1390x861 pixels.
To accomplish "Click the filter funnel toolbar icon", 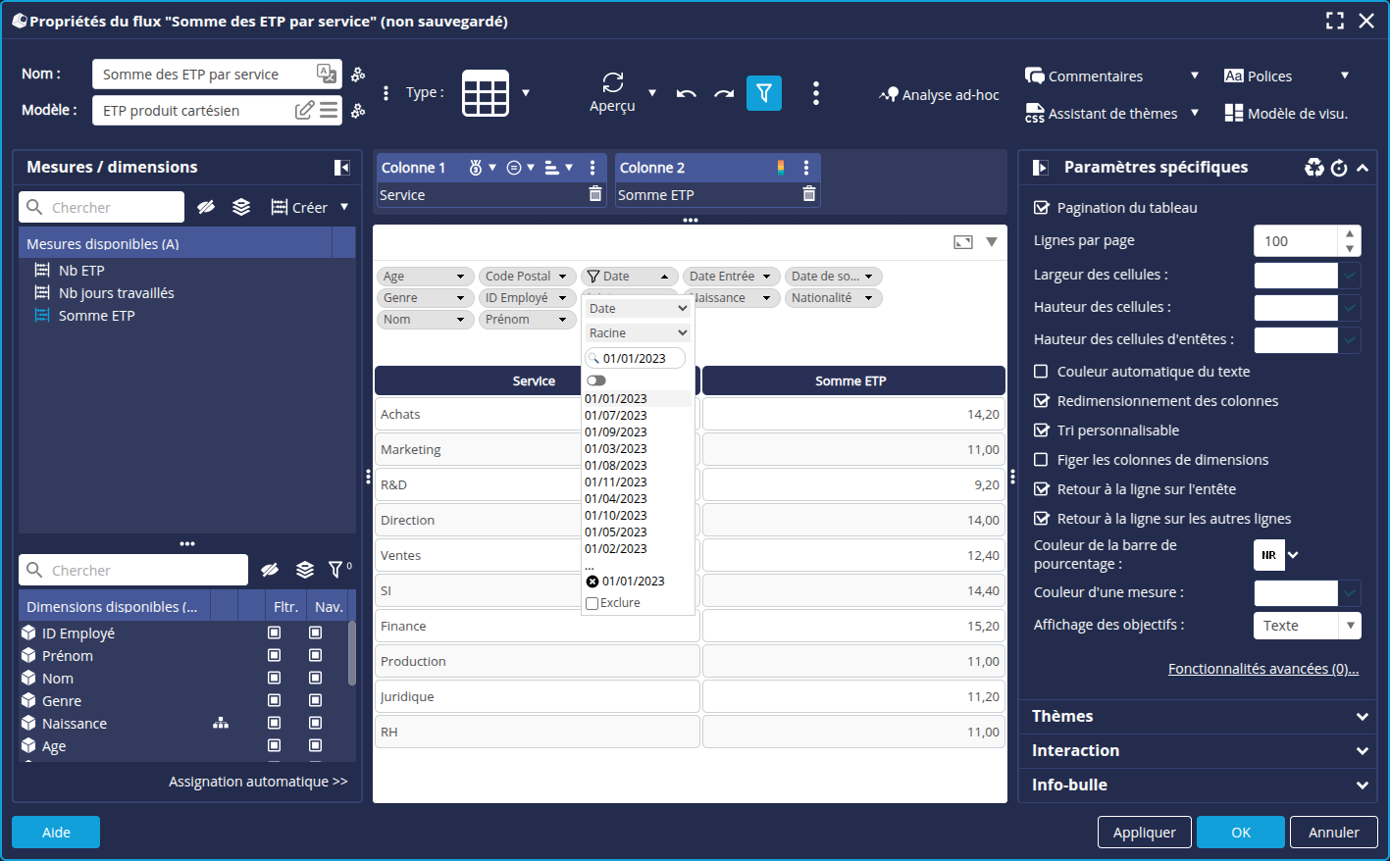I will tap(763, 93).
